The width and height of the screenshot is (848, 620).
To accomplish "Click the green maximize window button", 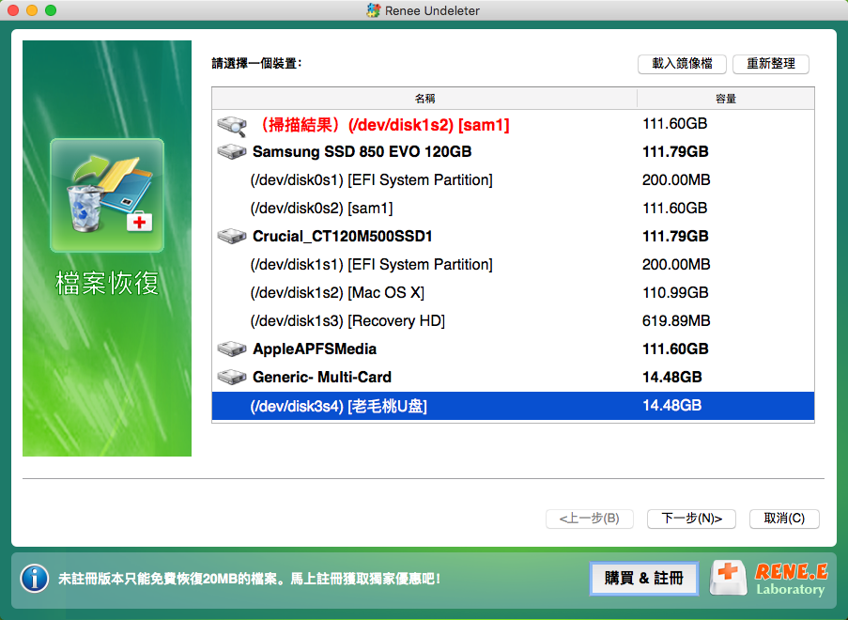I will click(x=51, y=10).
